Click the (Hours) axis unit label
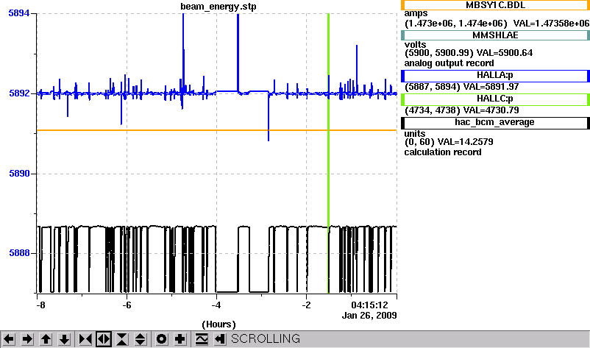Image resolution: width=590 pixels, height=348 pixels. pos(218,324)
